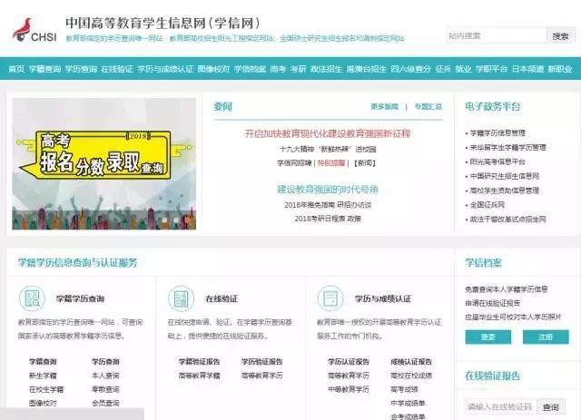
Task: Open the 零散查询 link
Action: [105, 389]
